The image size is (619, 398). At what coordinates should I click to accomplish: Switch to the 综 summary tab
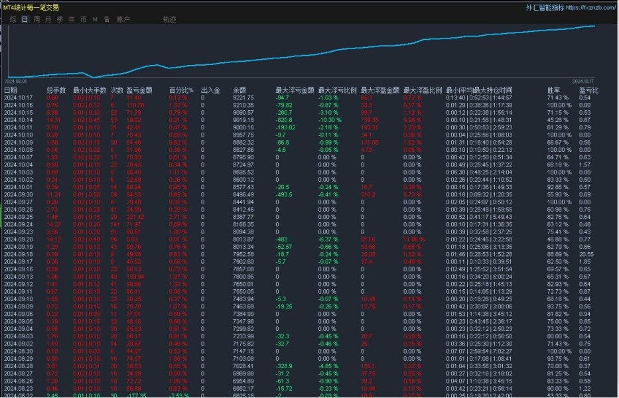point(13,19)
